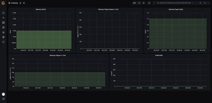Image resolution: width=212 pixels, height=103 pixels.
Task: Save the dashboard with the save icon
Action: [139, 3]
